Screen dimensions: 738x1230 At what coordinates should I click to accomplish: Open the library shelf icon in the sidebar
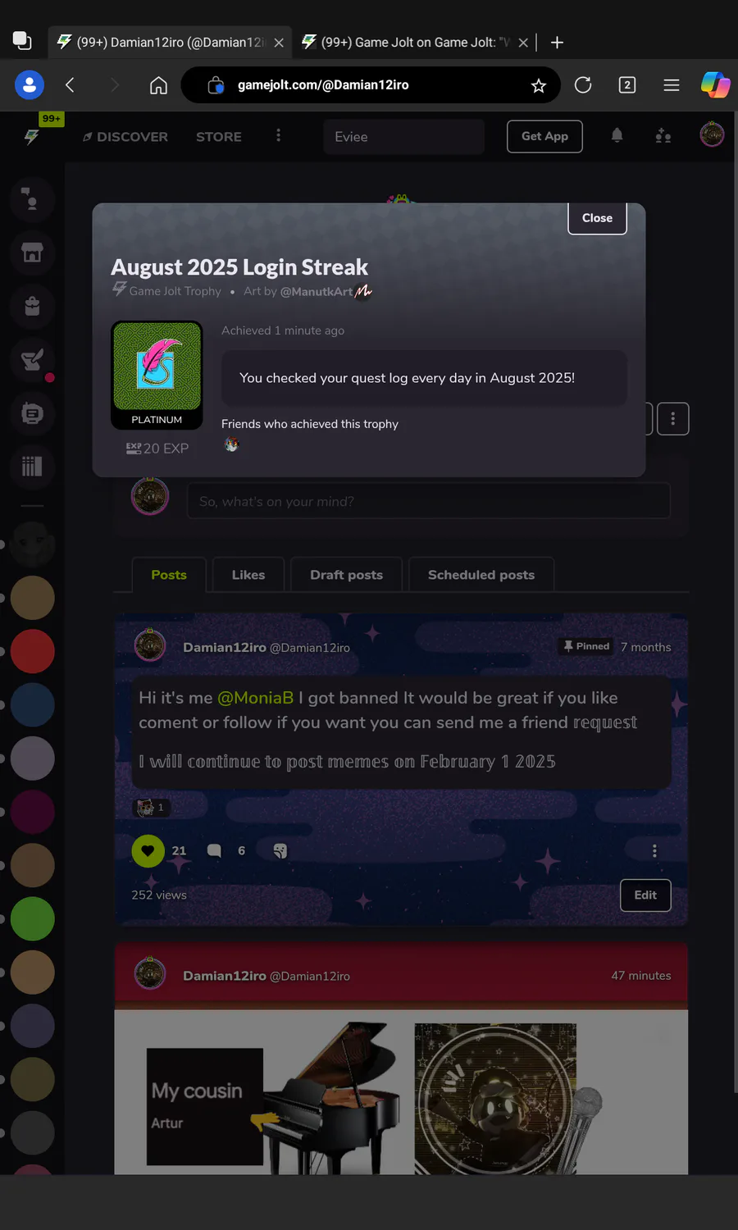32,467
